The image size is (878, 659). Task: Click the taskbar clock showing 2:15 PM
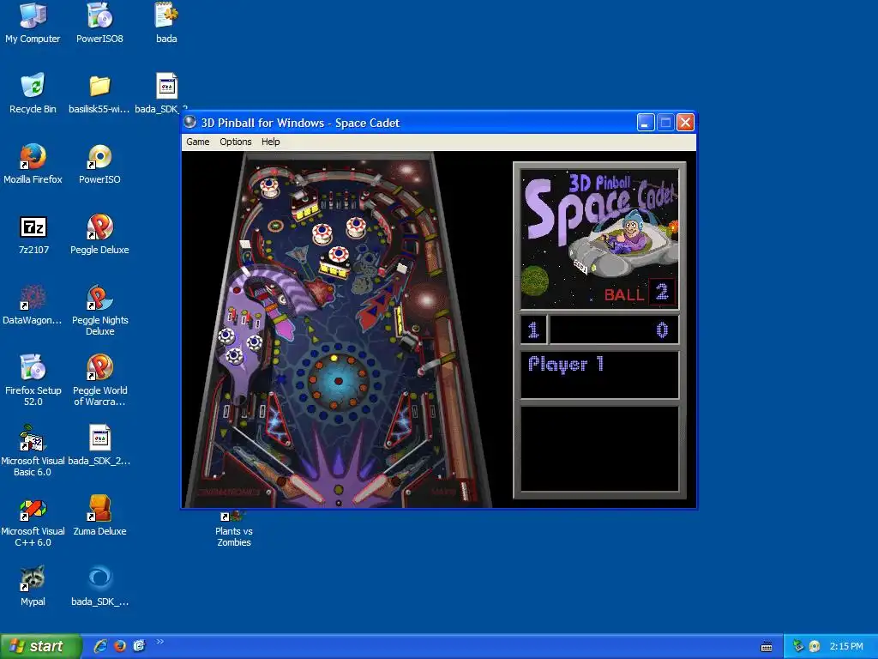tap(846, 646)
